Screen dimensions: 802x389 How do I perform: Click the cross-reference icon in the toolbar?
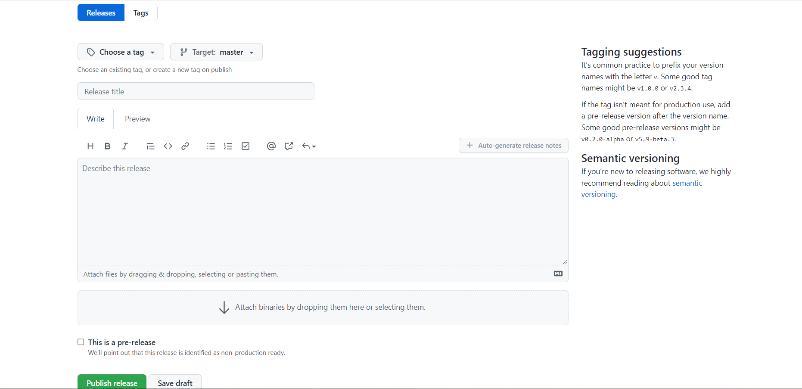[288, 146]
